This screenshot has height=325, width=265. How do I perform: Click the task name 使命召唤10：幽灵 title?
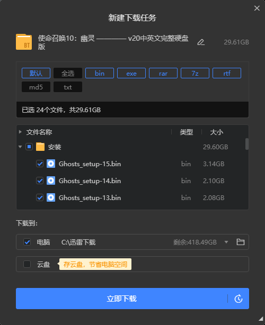tap(113, 42)
